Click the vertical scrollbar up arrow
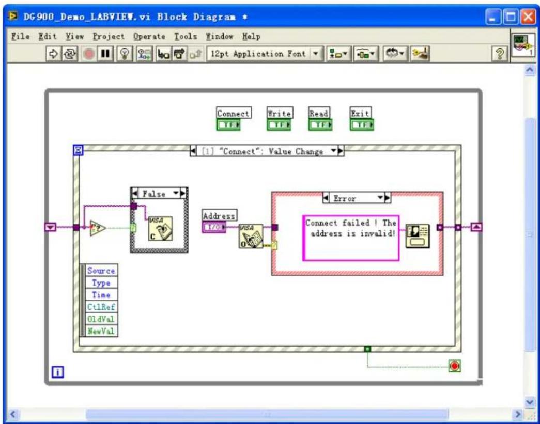Viewport: 540px width, 424px height. 530,71
